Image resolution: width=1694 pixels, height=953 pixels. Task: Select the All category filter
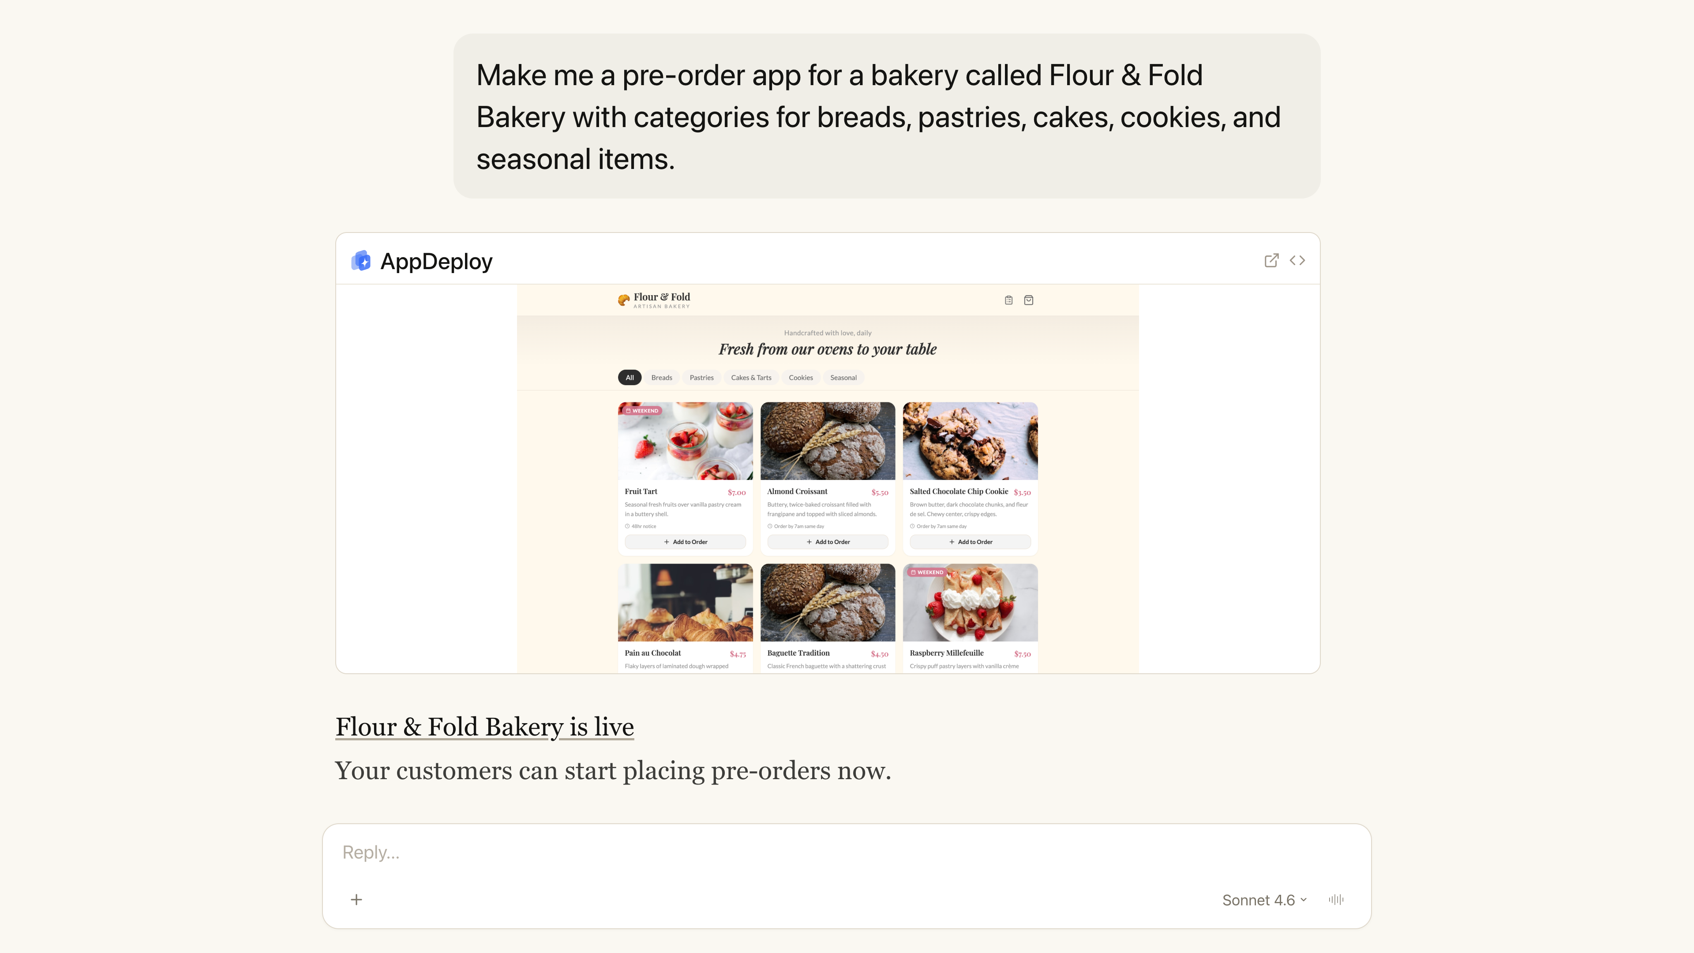pos(630,378)
